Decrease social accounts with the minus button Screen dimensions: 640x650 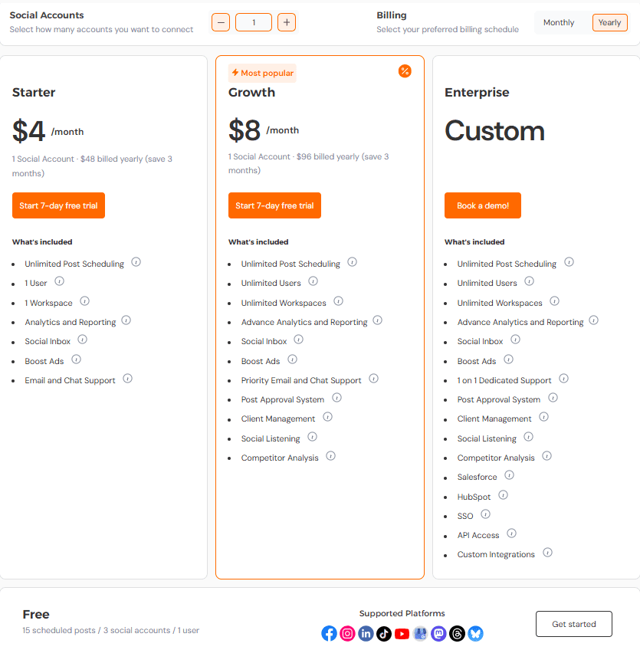coord(221,22)
